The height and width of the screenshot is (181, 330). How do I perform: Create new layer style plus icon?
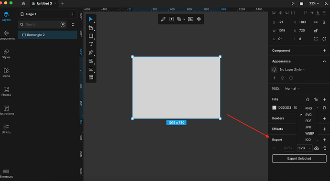[274, 78]
